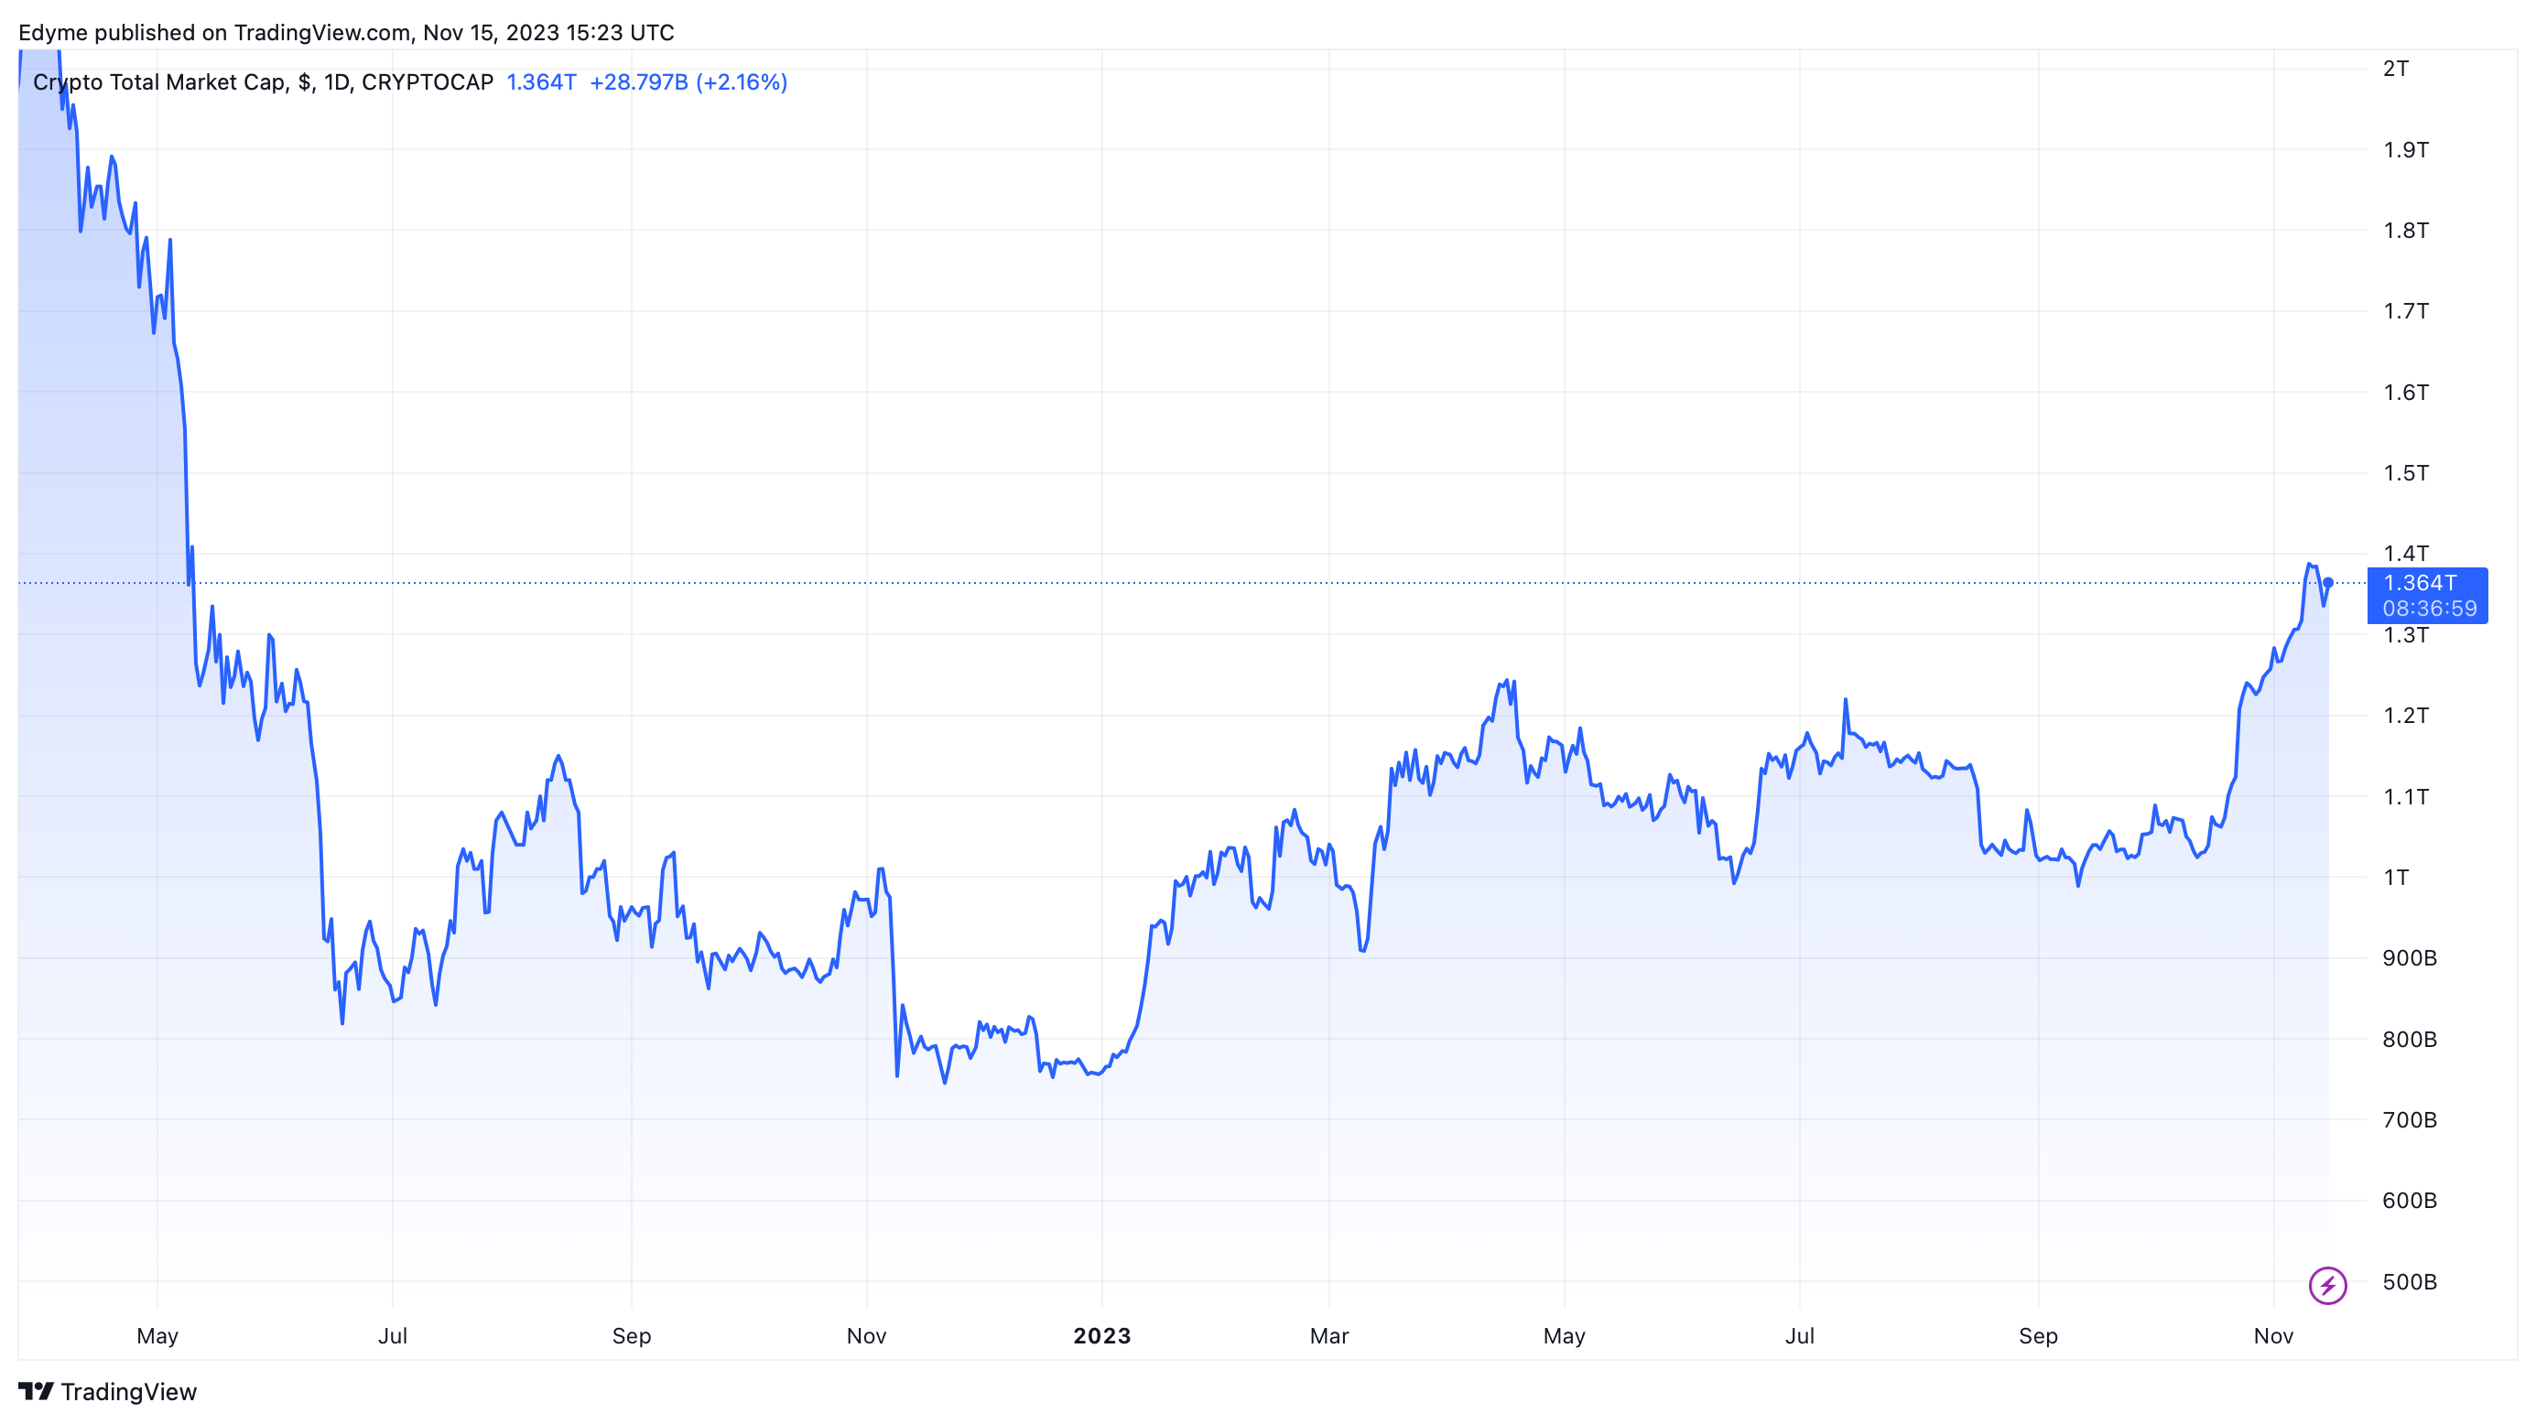Click the '1.5T' price axis label
Viewport: 2536px width, 1424px height.
[x=2406, y=473]
